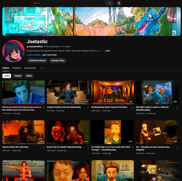This screenshot has width=182, height=181.
Task: Open options for Pony Express video
Action: click(x=43, y=108)
